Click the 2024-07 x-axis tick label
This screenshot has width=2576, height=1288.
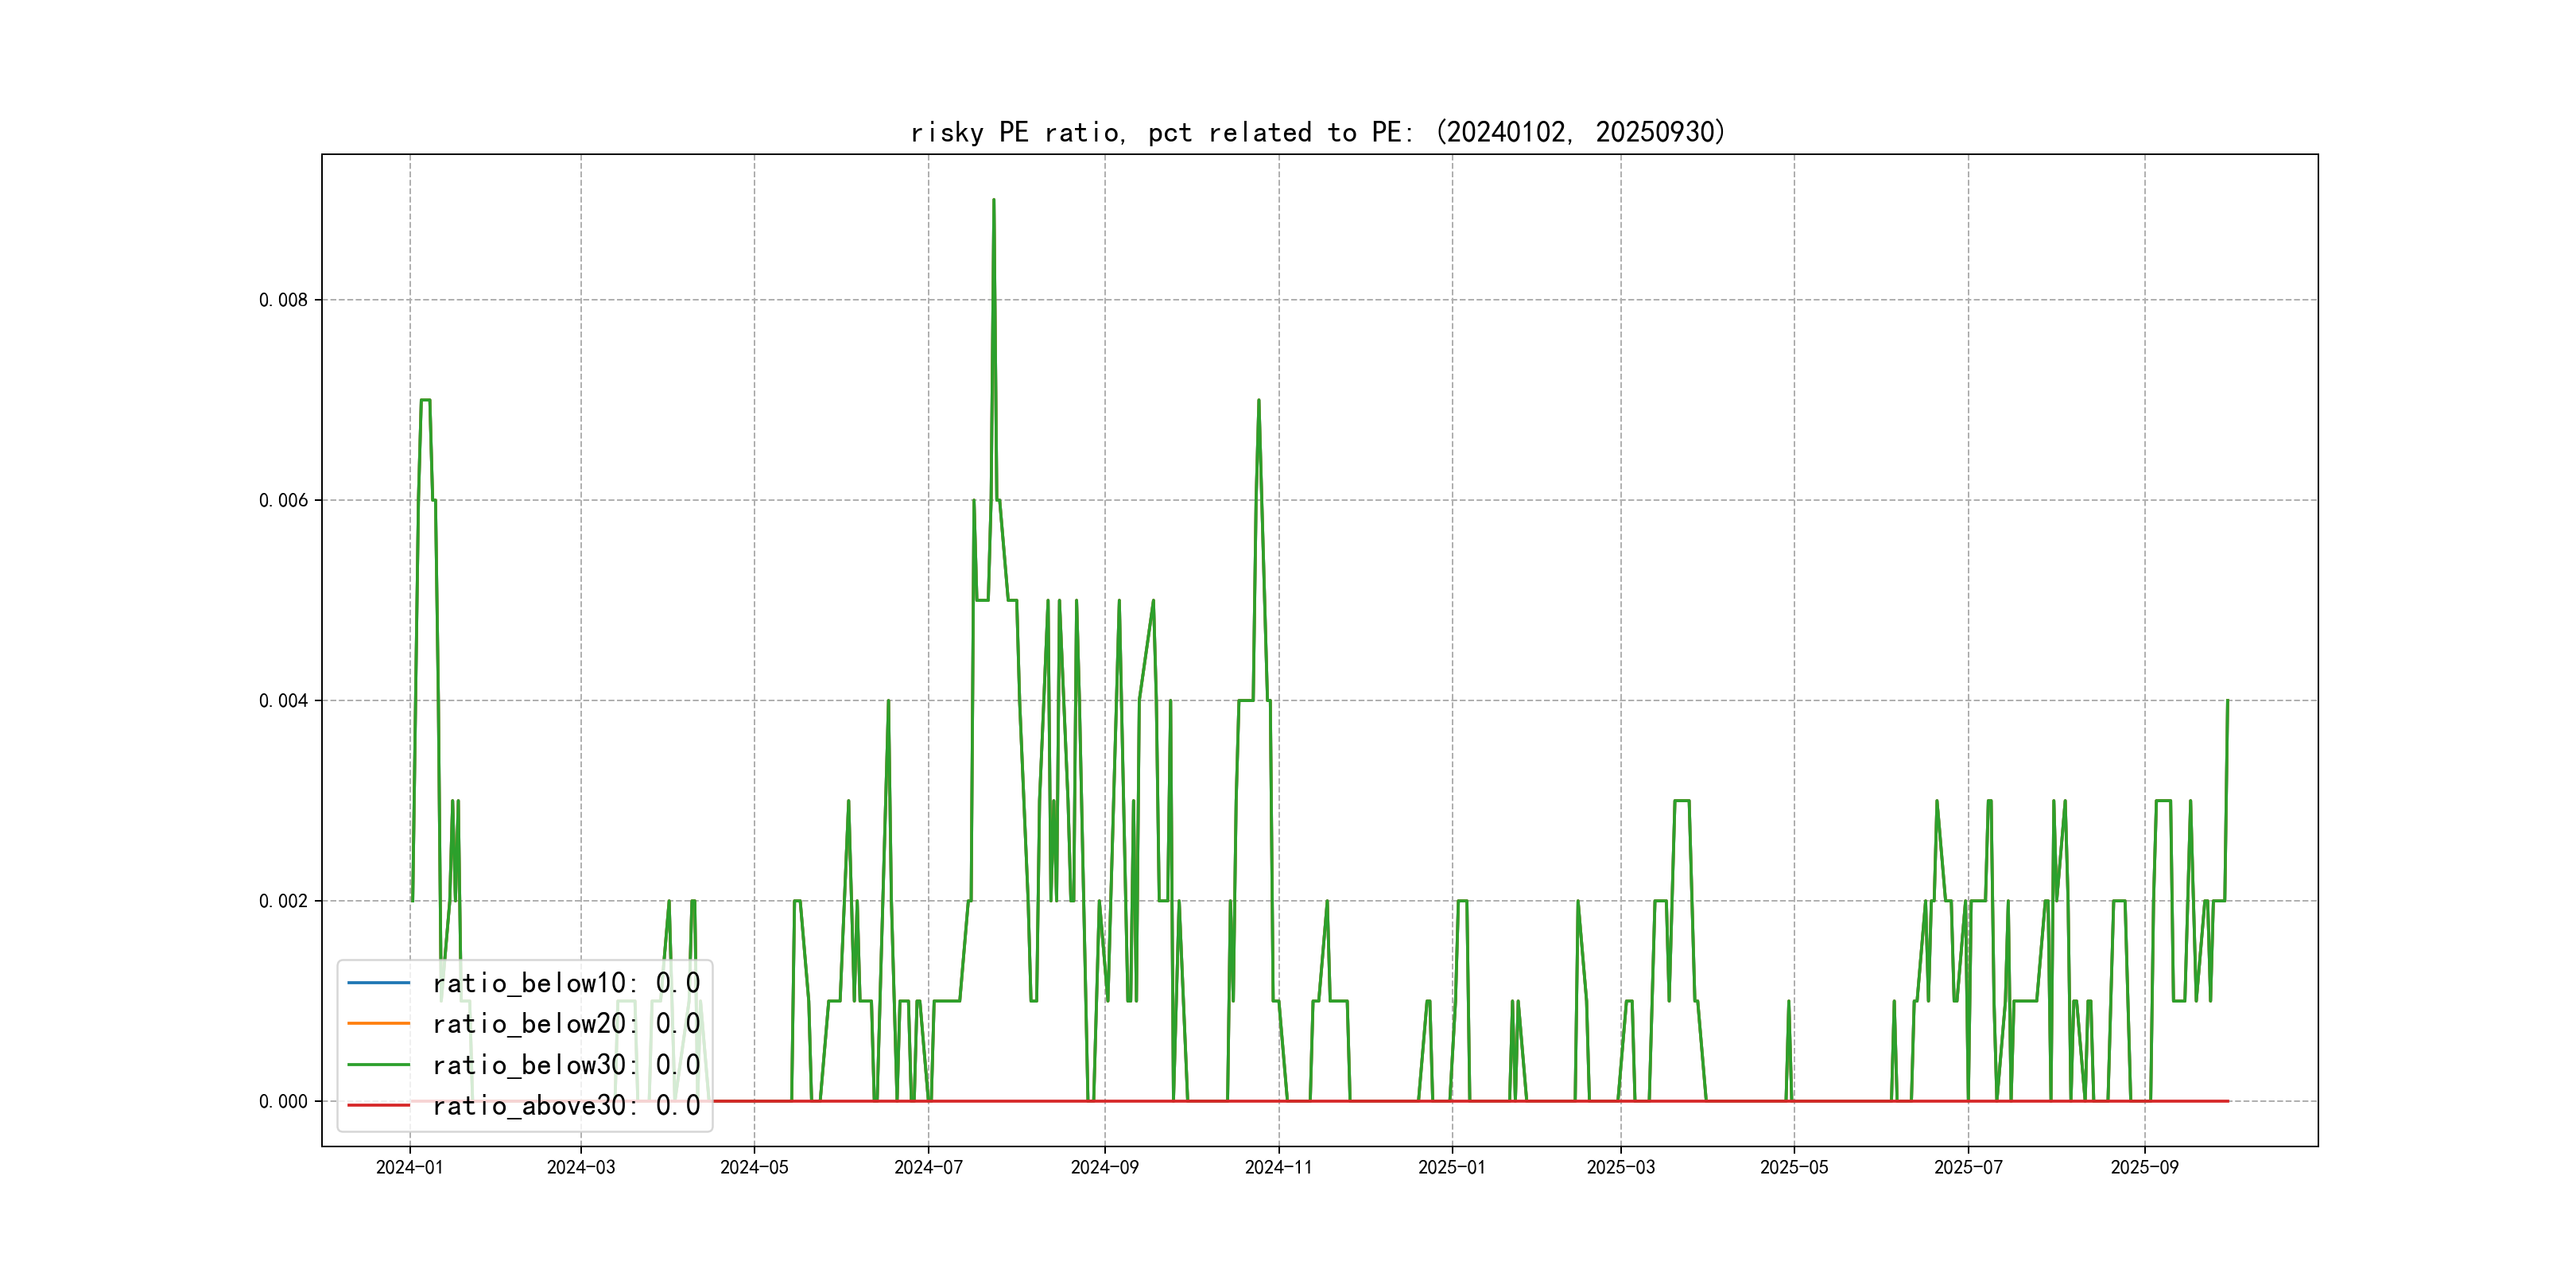(928, 1168)
